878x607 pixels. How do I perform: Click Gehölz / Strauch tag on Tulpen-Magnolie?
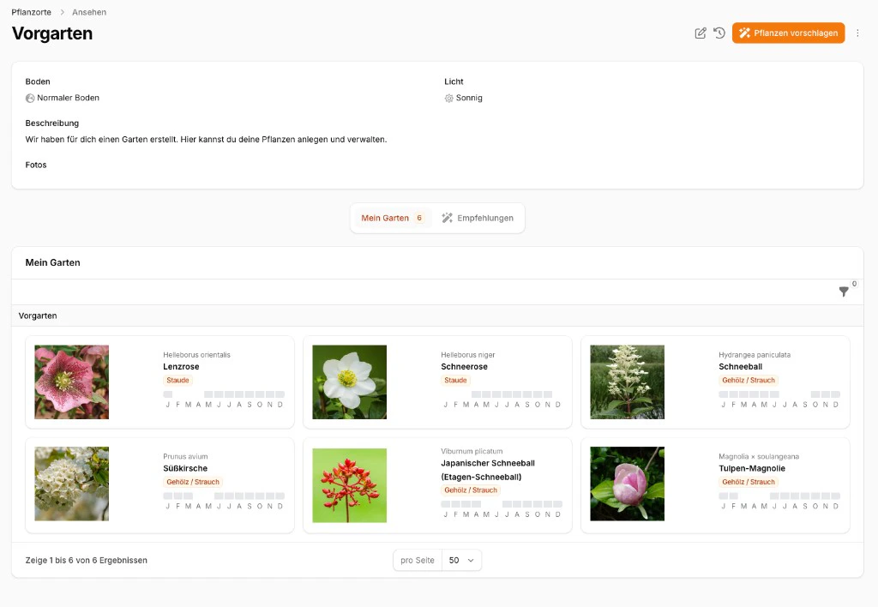[x=749, y=482]
